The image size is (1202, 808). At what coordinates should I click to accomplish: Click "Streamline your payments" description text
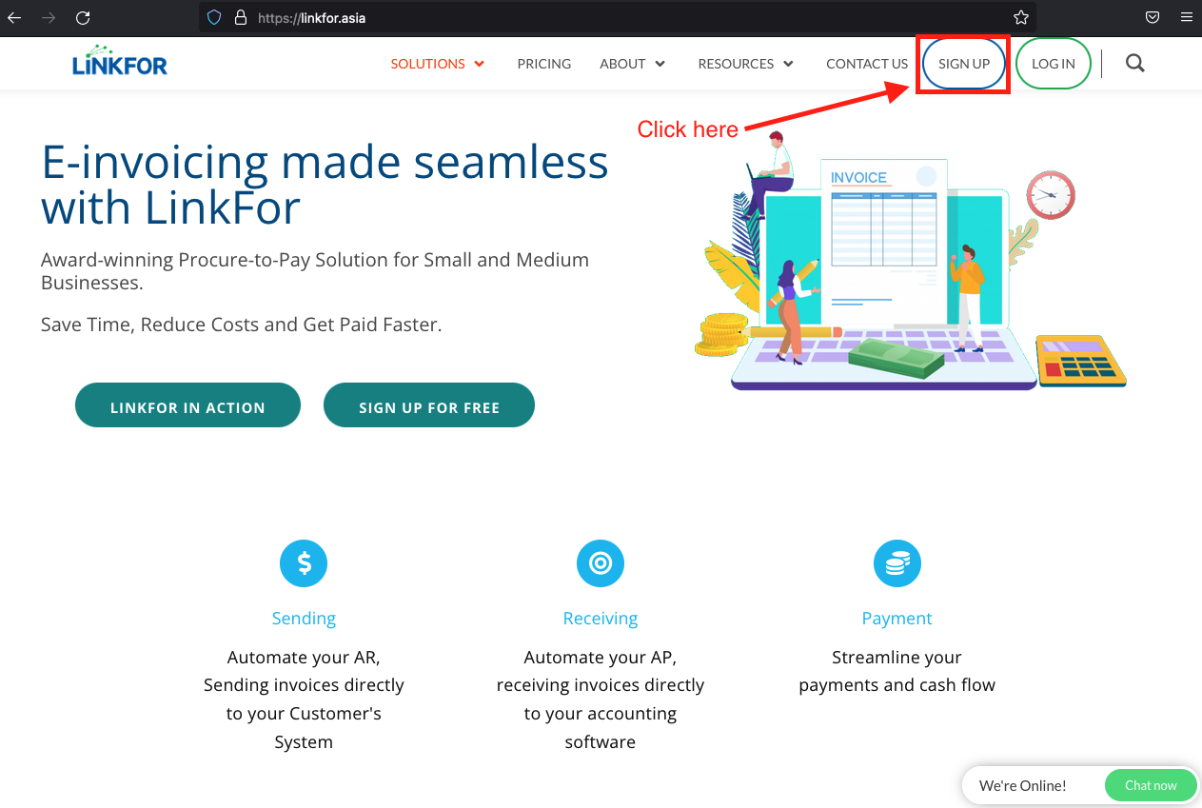[x=897, y=671]
